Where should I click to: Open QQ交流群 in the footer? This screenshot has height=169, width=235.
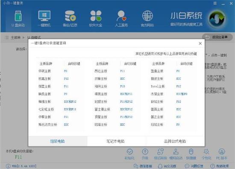pos(167,166)
